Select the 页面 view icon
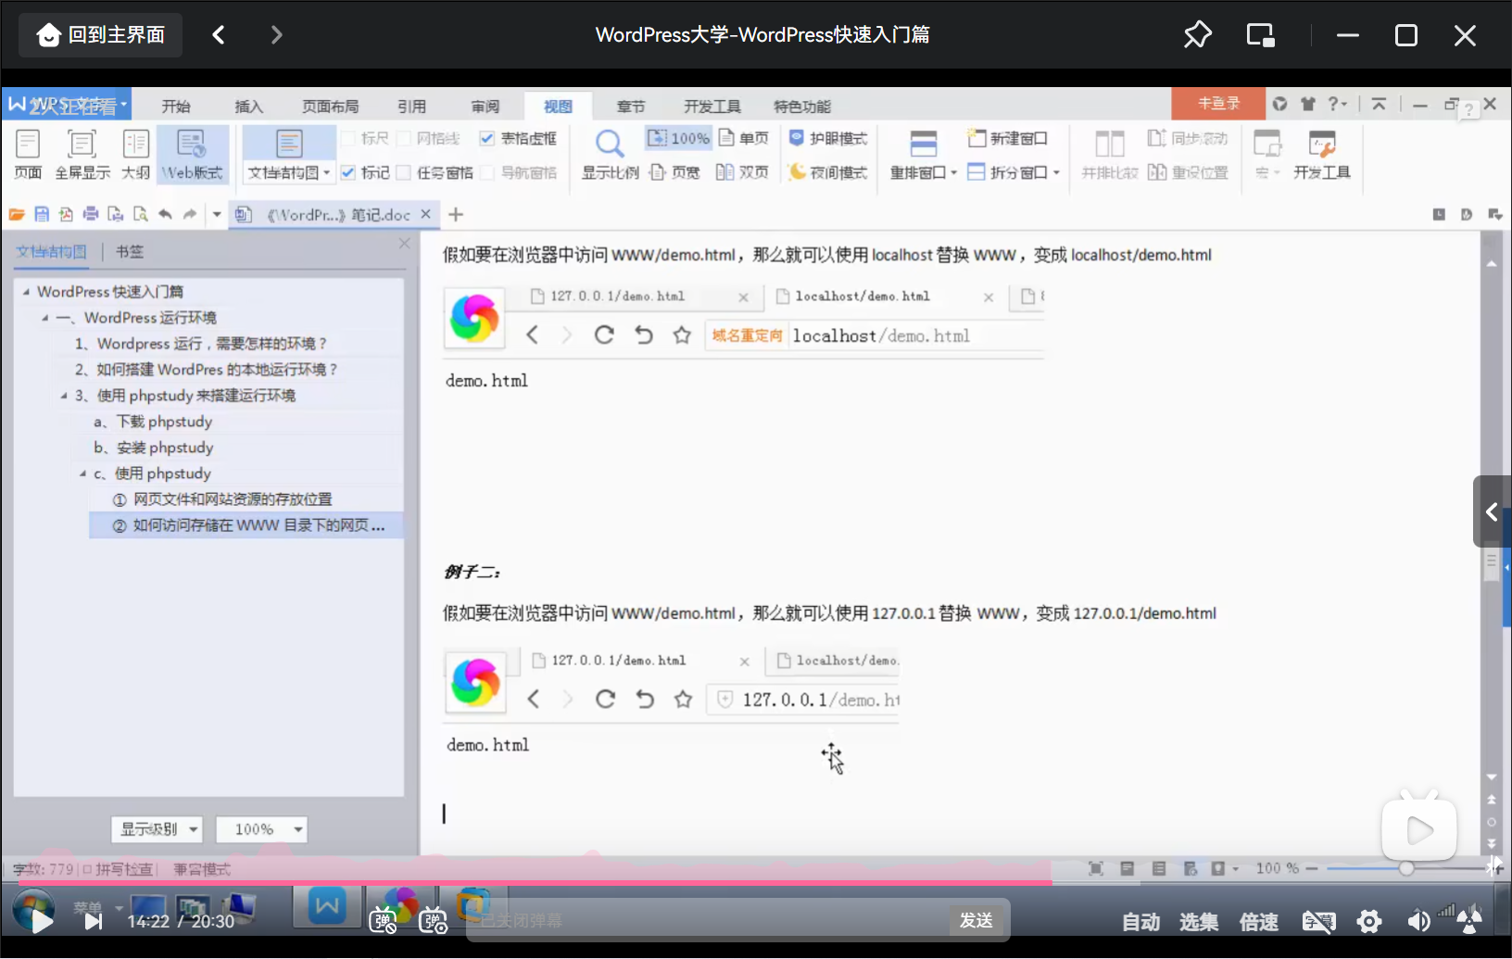The image size is (1512, 959). [28, 155]
